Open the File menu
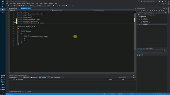The width and height of the screenshot is (170, 95). 7,3
